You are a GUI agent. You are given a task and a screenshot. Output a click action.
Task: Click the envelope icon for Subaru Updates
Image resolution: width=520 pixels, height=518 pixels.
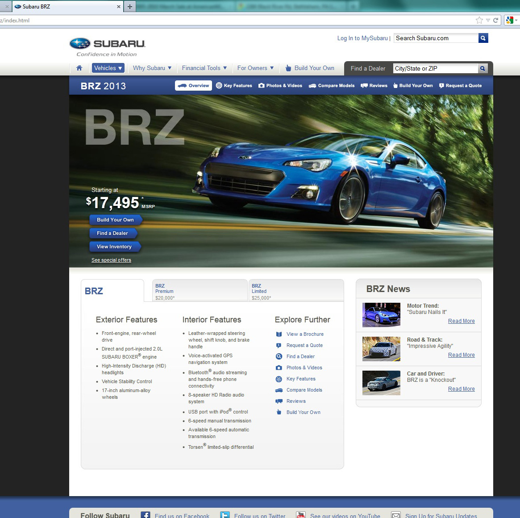click(x=396, y=515)
